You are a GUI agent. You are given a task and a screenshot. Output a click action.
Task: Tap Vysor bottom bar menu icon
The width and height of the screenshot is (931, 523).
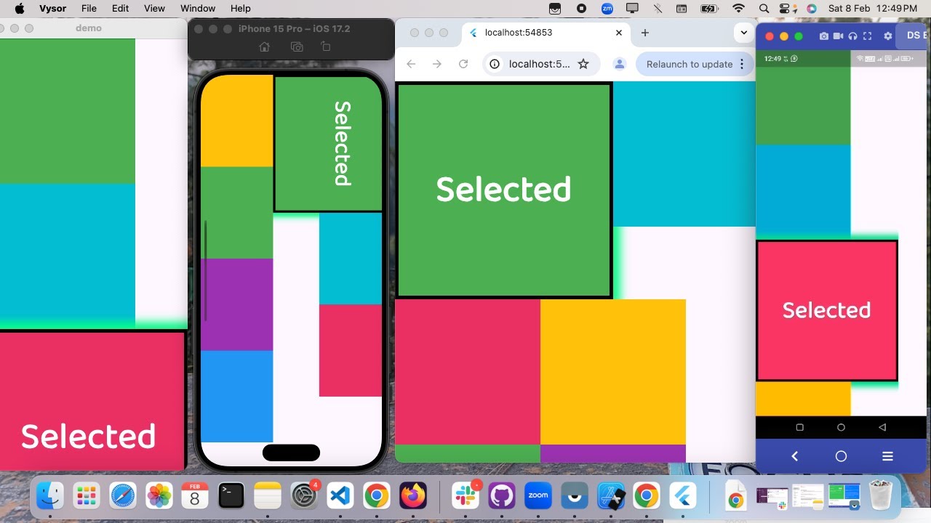coord(887,456)
